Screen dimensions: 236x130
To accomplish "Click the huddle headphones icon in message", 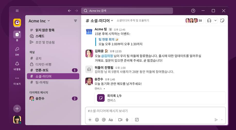I will click(89, 69).
